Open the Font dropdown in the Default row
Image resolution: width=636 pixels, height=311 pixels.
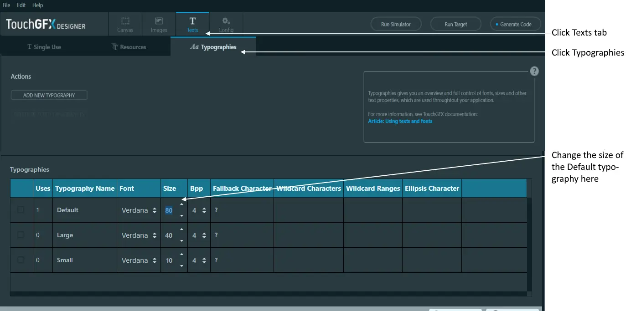coord(139,210)
